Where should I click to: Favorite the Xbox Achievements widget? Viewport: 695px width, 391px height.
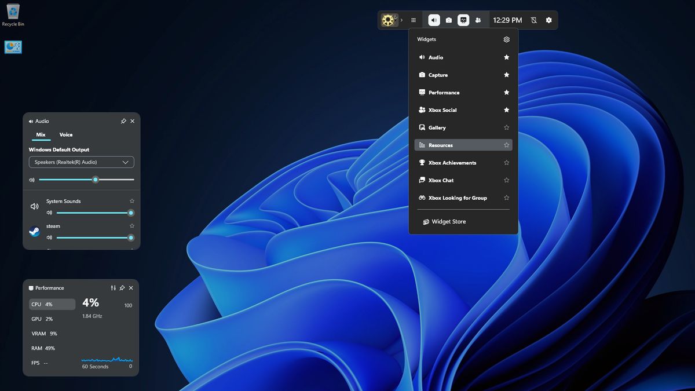pyautogui.click(x=506, y=162)
